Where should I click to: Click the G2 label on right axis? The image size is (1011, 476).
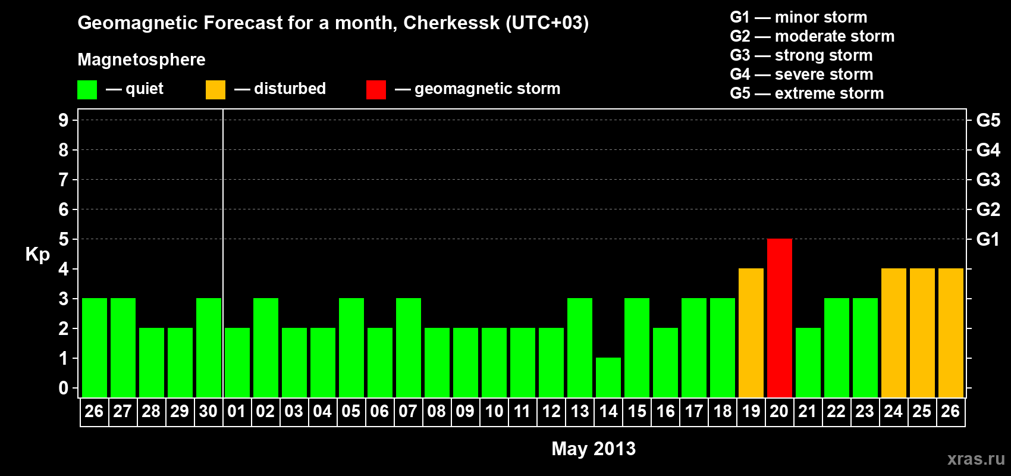click(x=988, y=209)
